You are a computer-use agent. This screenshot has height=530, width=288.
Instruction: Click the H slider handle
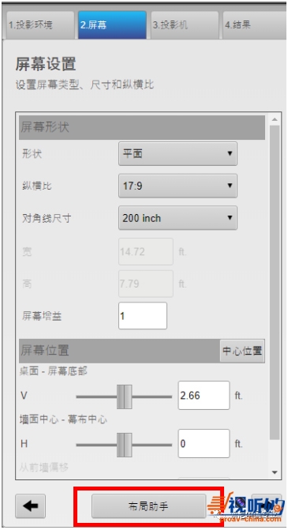coord(124,445)
